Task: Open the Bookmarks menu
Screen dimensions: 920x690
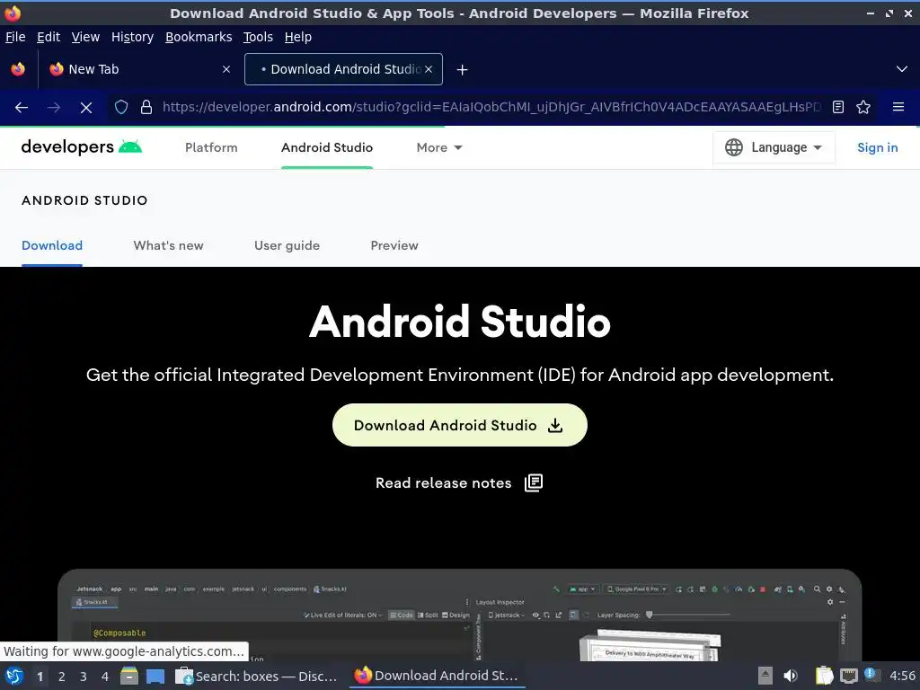Action: 199,37
